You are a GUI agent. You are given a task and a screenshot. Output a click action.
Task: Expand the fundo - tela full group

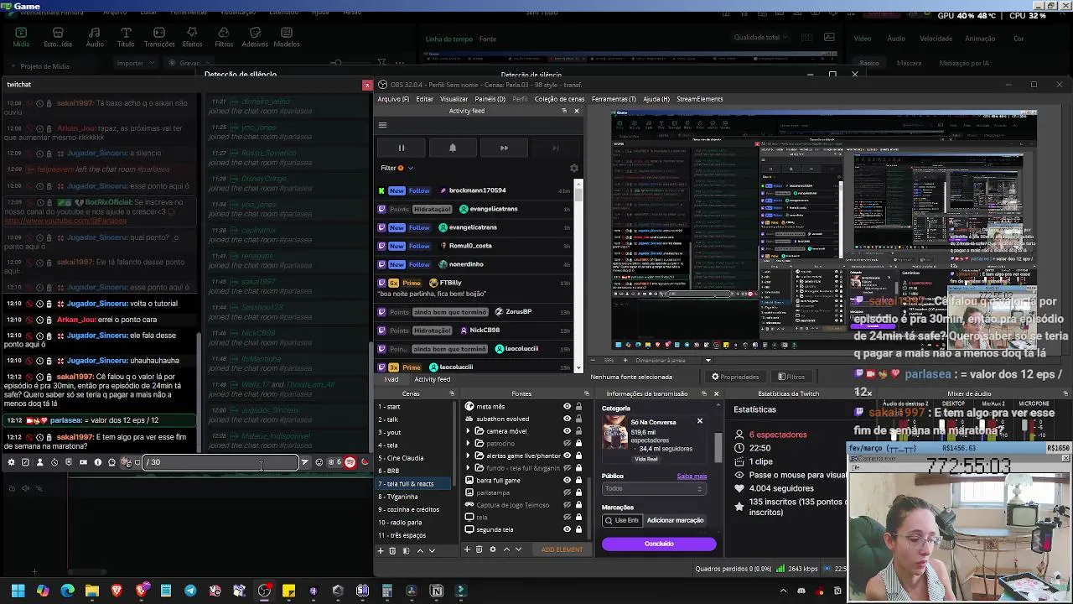tap(468, 468)
